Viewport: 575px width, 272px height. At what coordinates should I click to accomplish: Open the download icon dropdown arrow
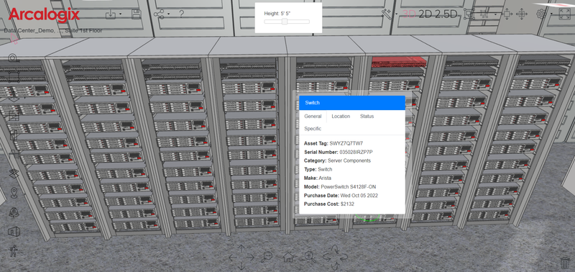click(121, 14)
